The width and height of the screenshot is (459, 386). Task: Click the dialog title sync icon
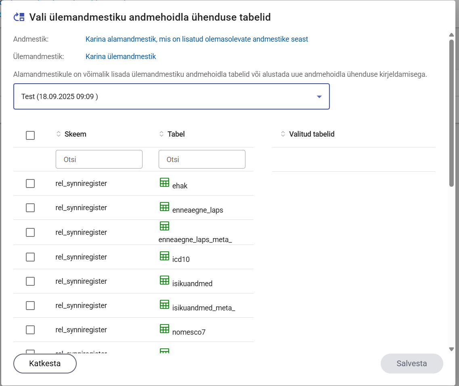19,17
